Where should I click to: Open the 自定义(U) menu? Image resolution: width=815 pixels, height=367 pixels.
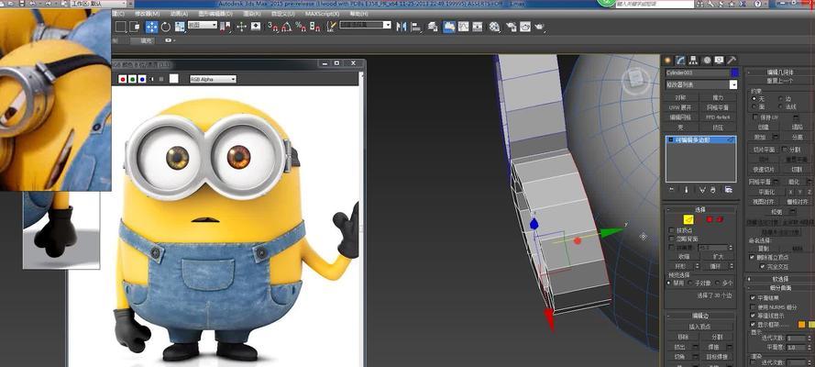coord(284,14)
